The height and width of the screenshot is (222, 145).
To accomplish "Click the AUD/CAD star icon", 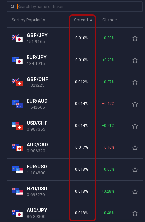I will (x=135, y=148).
